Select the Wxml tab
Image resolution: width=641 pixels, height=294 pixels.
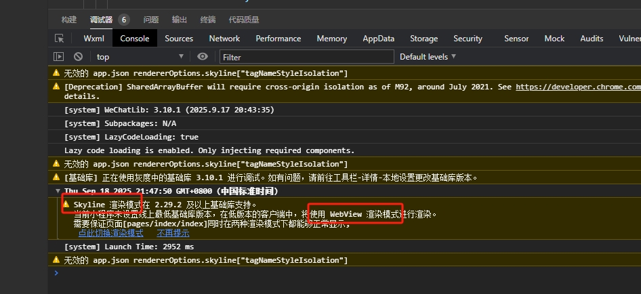coord(94,39)
